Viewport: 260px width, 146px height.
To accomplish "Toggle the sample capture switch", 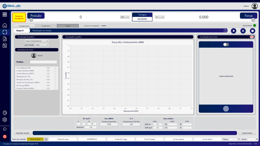I will click(226, 45).
